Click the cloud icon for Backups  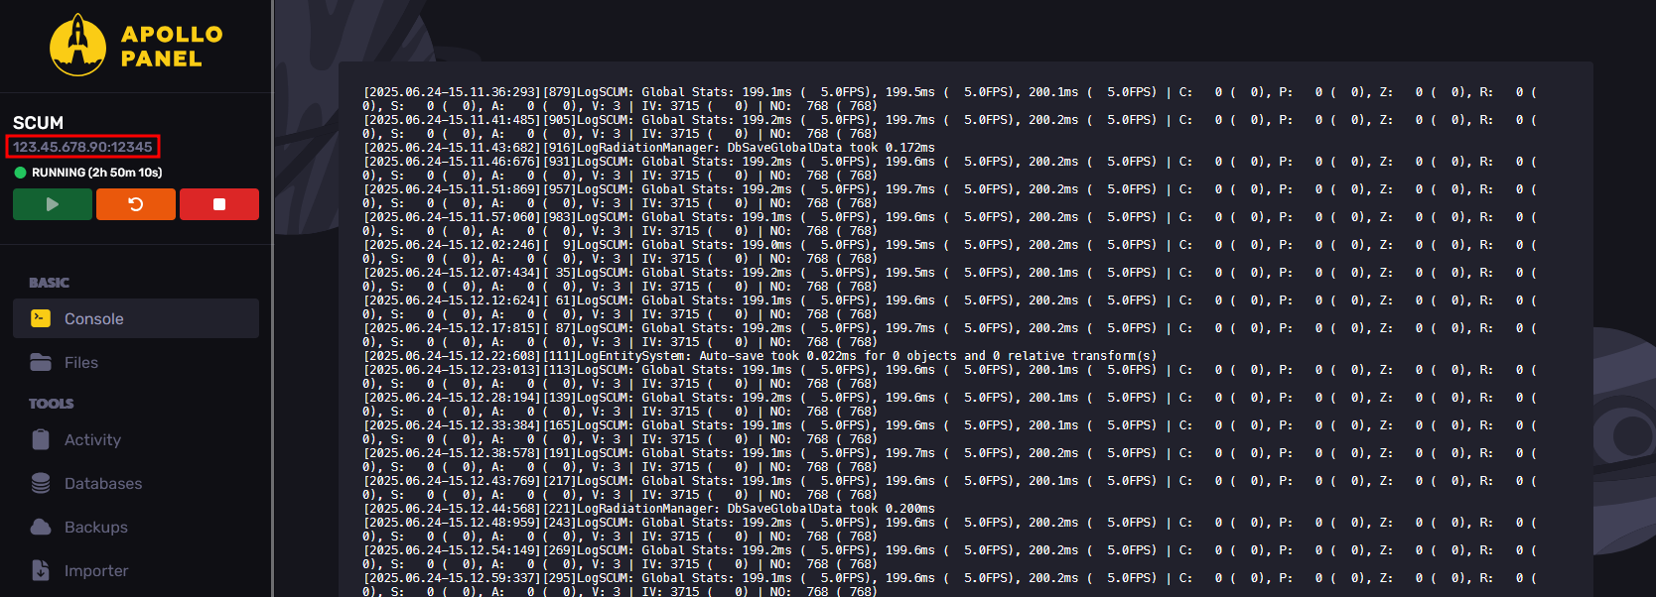pos(41,527)
